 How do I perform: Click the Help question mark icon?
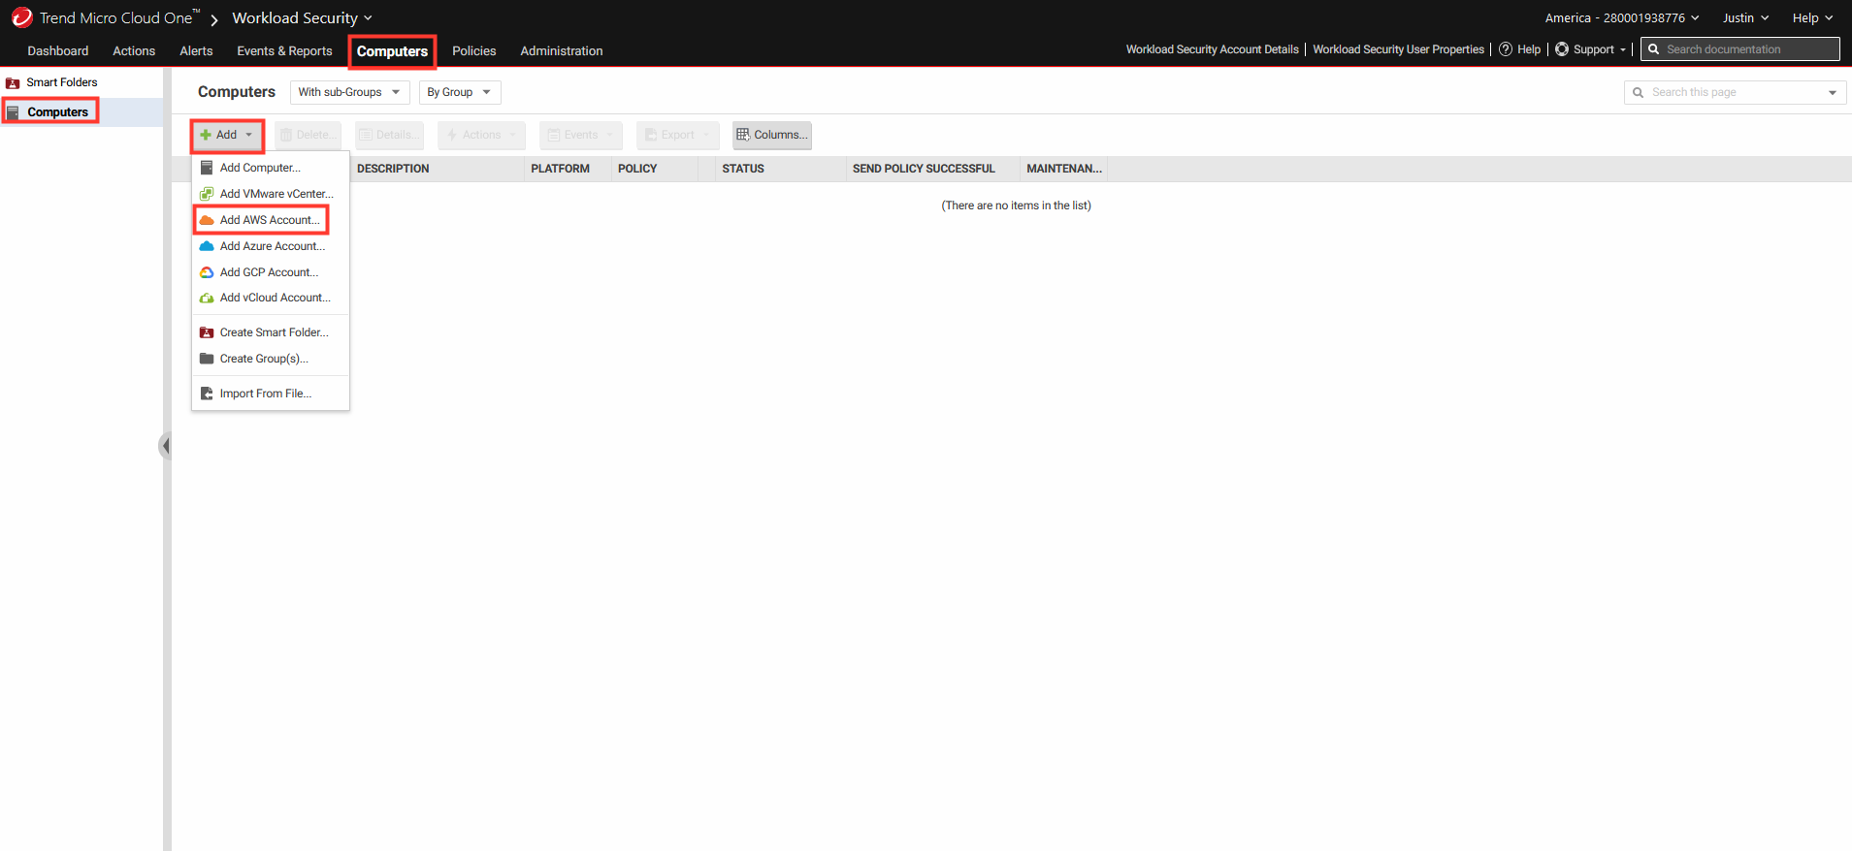tap(1506, 49)
